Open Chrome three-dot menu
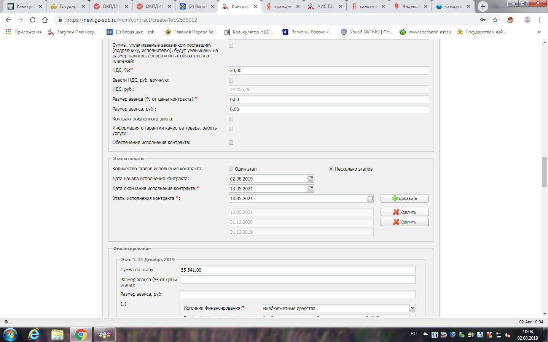This screenshot has height=342, width=548. pyautogui.click(x=540, y=20)
